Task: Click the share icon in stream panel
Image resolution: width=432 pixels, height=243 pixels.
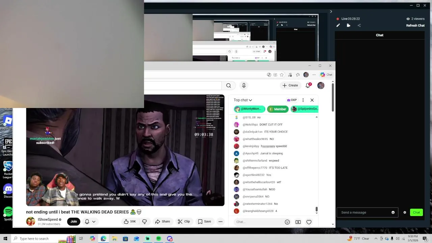Action: coord(359,25)
